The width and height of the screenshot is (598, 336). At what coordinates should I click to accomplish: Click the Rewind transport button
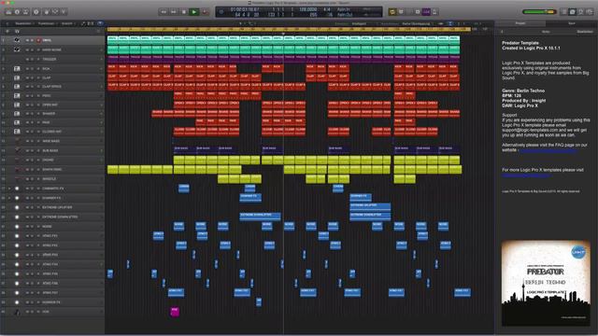click(x=164, y=12)
